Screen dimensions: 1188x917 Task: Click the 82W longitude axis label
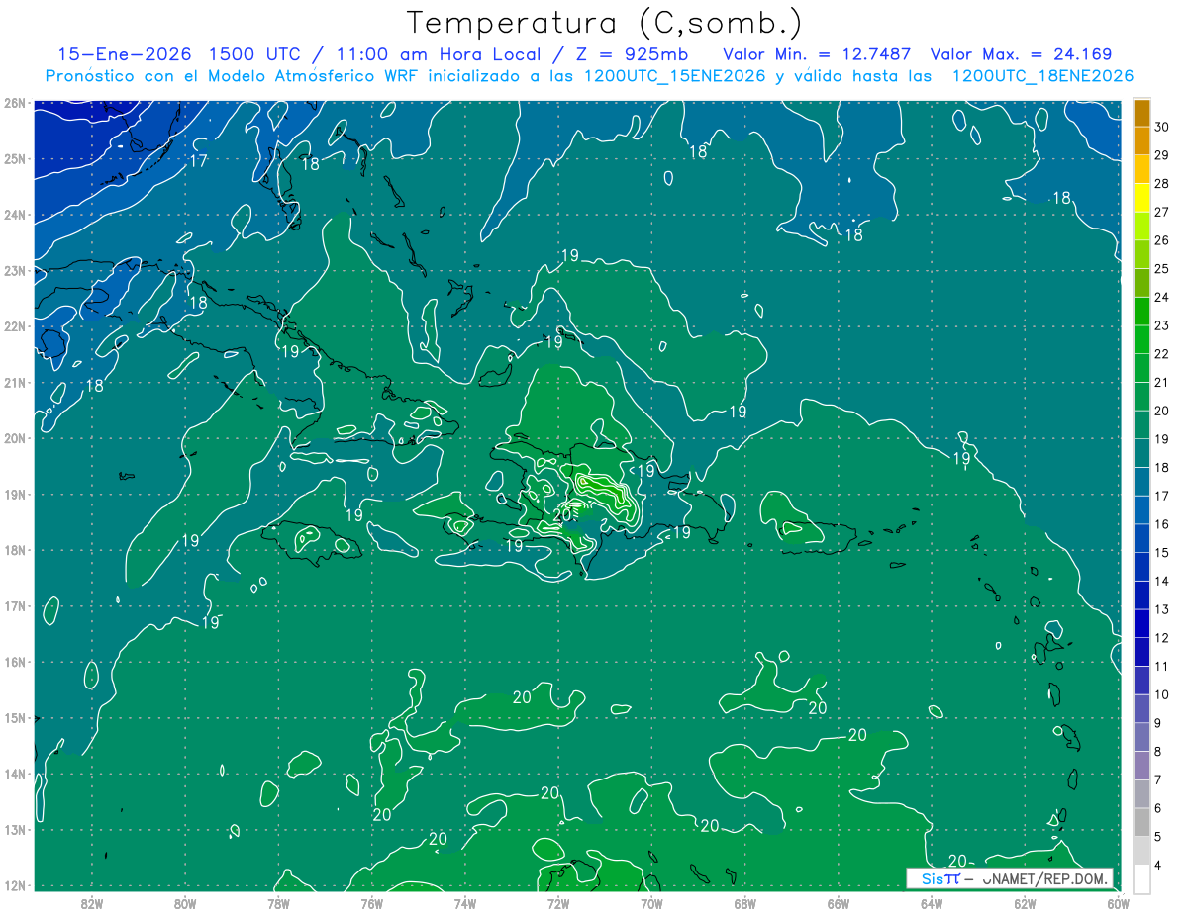pyautogui.click(x=92, y=902)
